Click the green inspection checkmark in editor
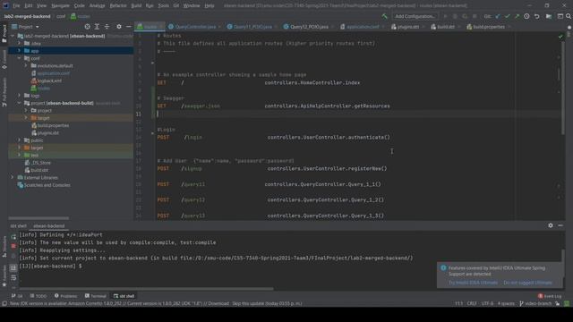 (x=560, y=37)
